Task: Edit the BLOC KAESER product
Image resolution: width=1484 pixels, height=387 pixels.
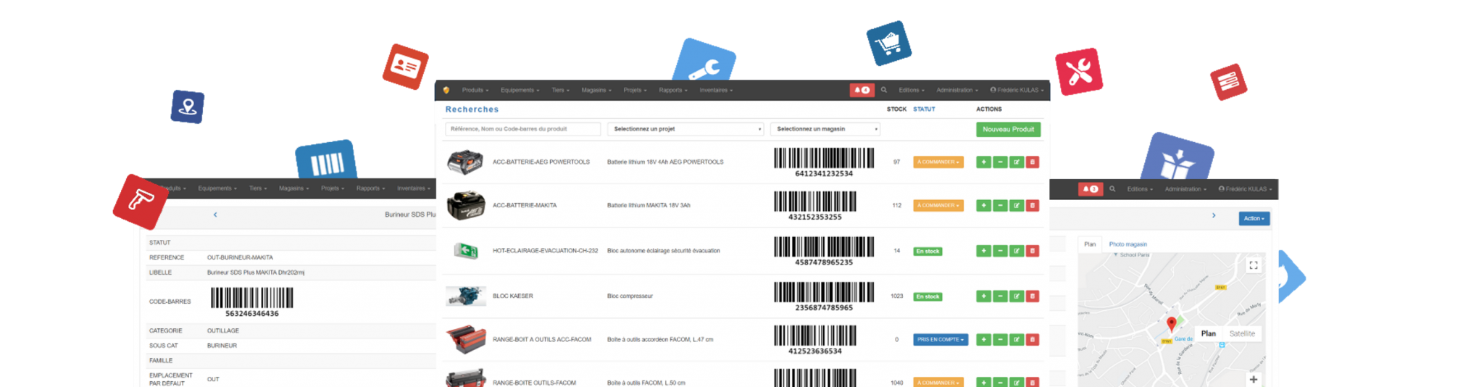Action: click(1017, 296)
